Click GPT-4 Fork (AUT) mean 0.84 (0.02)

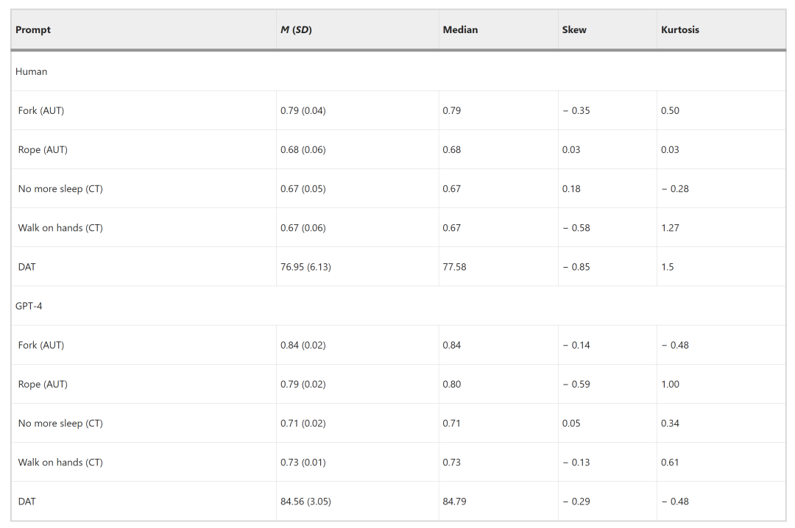pyautogui.click(x=303, y=345)
